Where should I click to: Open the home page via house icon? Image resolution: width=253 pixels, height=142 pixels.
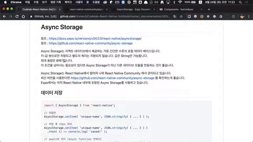click(x=23, y=17)
